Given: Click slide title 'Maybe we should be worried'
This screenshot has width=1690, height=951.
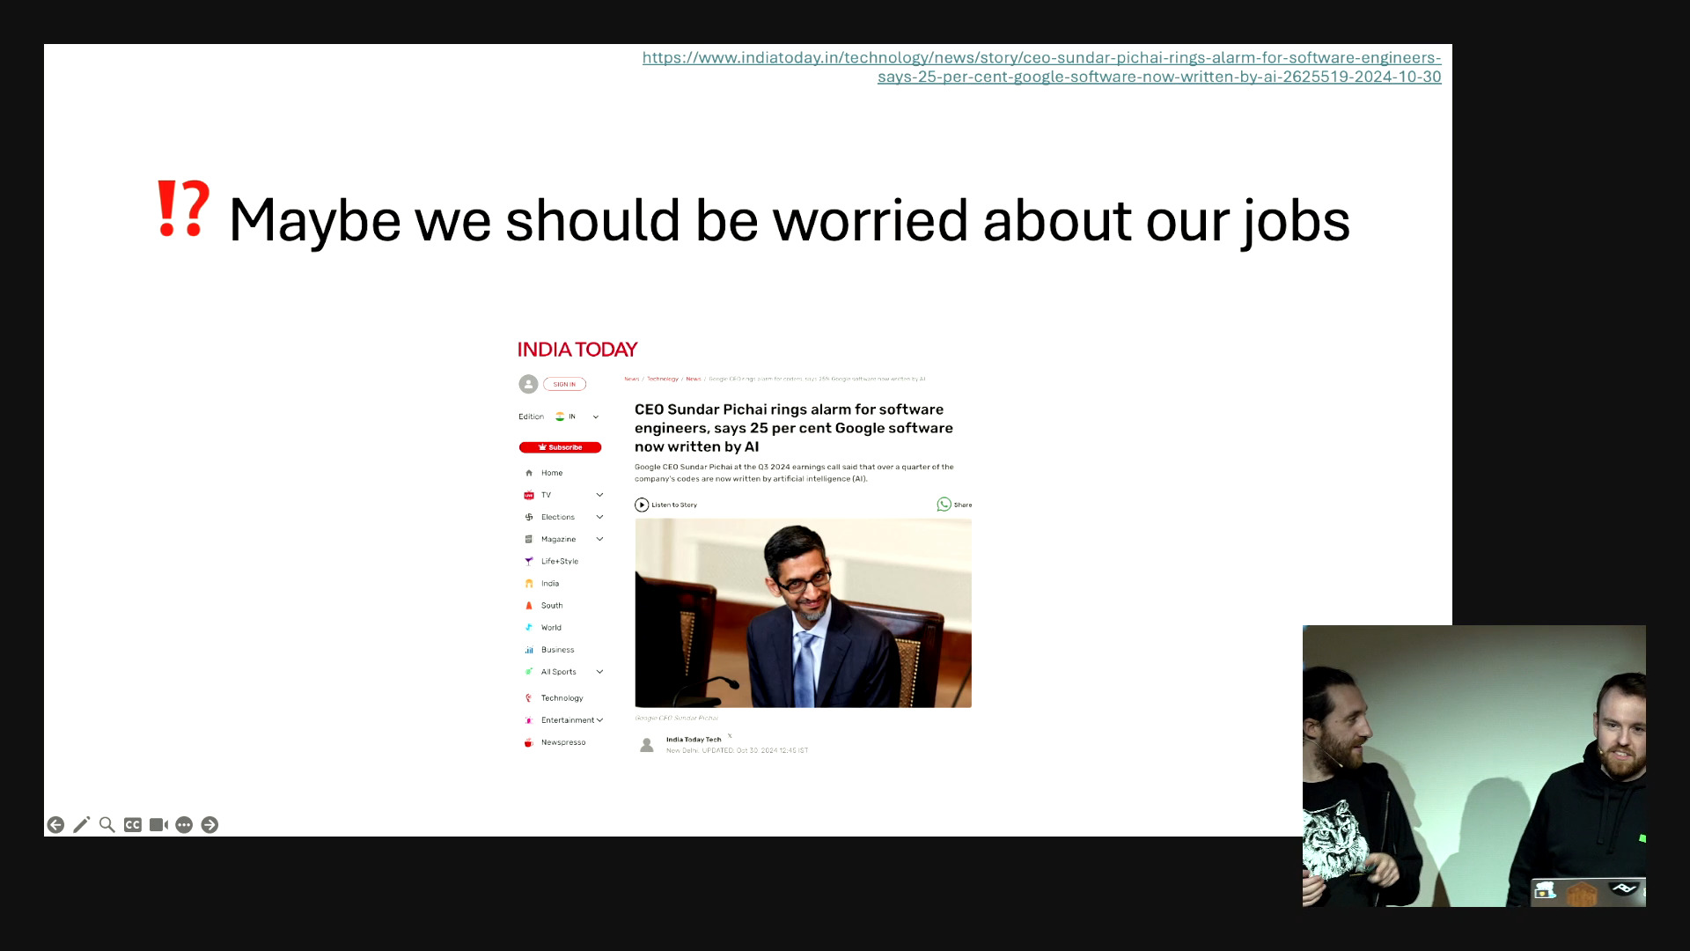Looking at the screenshot, I should point(789,220).
